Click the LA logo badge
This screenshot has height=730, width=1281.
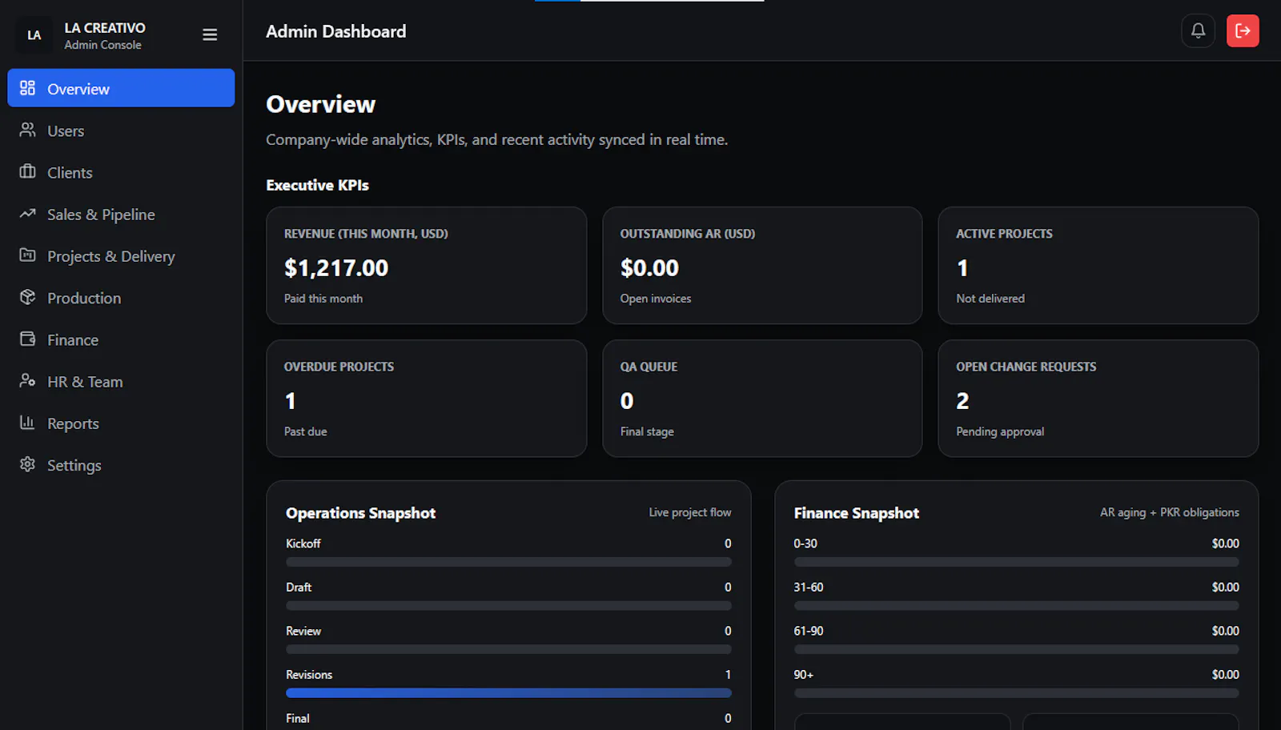[34, 35]
